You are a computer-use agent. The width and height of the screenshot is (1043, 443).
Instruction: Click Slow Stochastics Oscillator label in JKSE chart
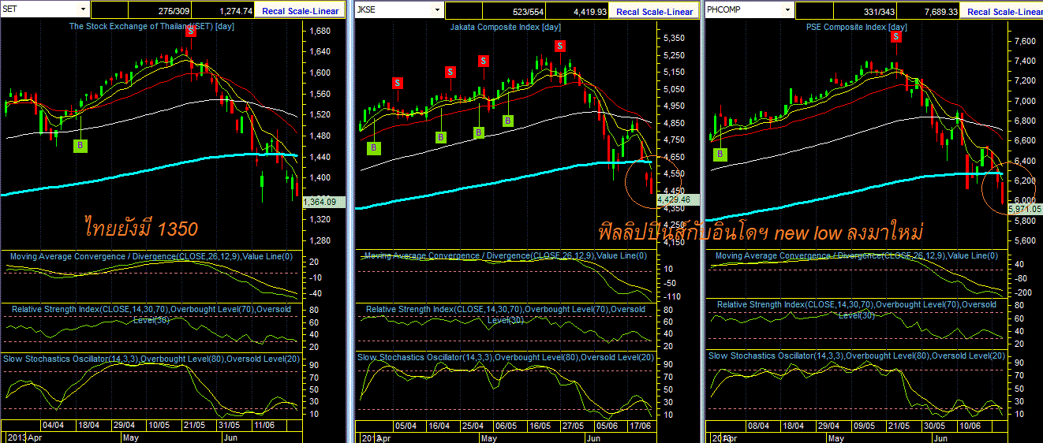(506, 358)
